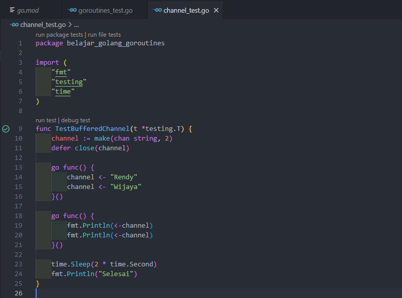Close the channel_test.go tab
The width and height of the screenshot is (402, 298).
point(216,10)
